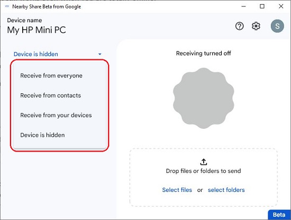Open the help question mark icon
291x220 pixels.
tap(239, 26)
